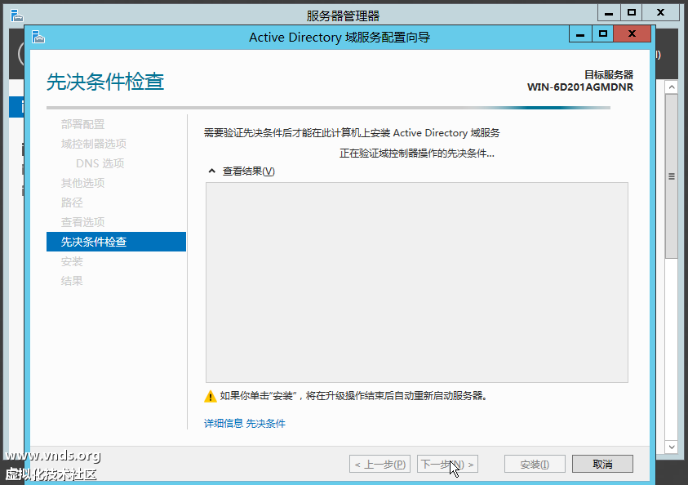Image resolution: width=688 pixels, height=485 pixels.
Task: Click the 先决条件检查 page heading
Action: [x=105, y=82]
